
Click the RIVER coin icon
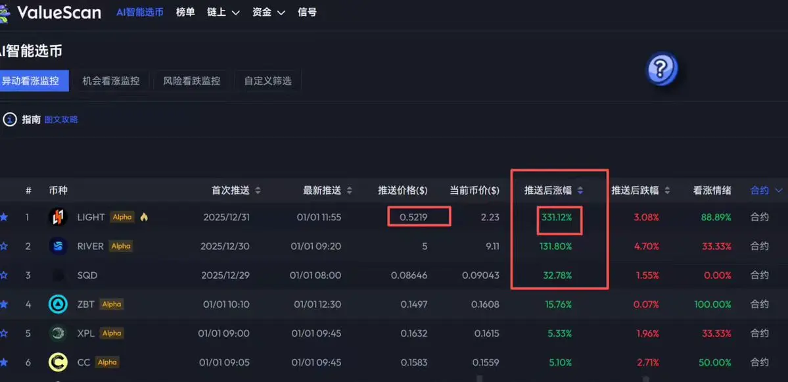click(58, 247)
